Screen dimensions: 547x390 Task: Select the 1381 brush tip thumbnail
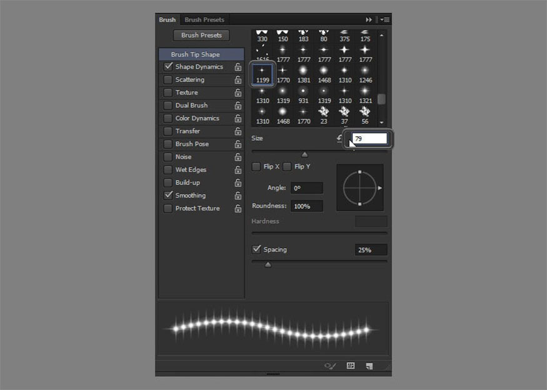(303, 74)
